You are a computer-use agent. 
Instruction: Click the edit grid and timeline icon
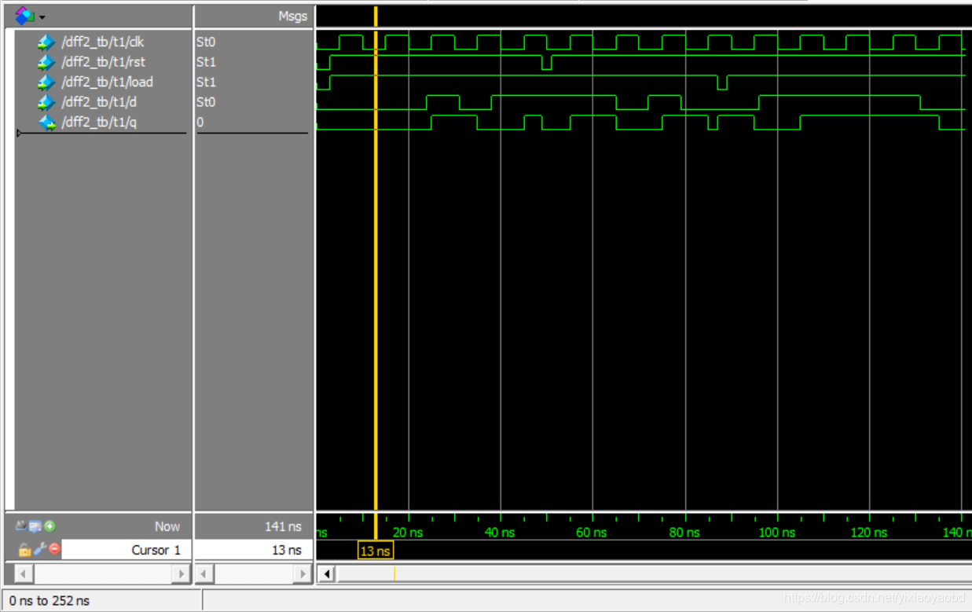[35, 526]
